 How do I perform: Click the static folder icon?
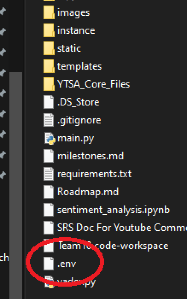(x=49, y=48)
